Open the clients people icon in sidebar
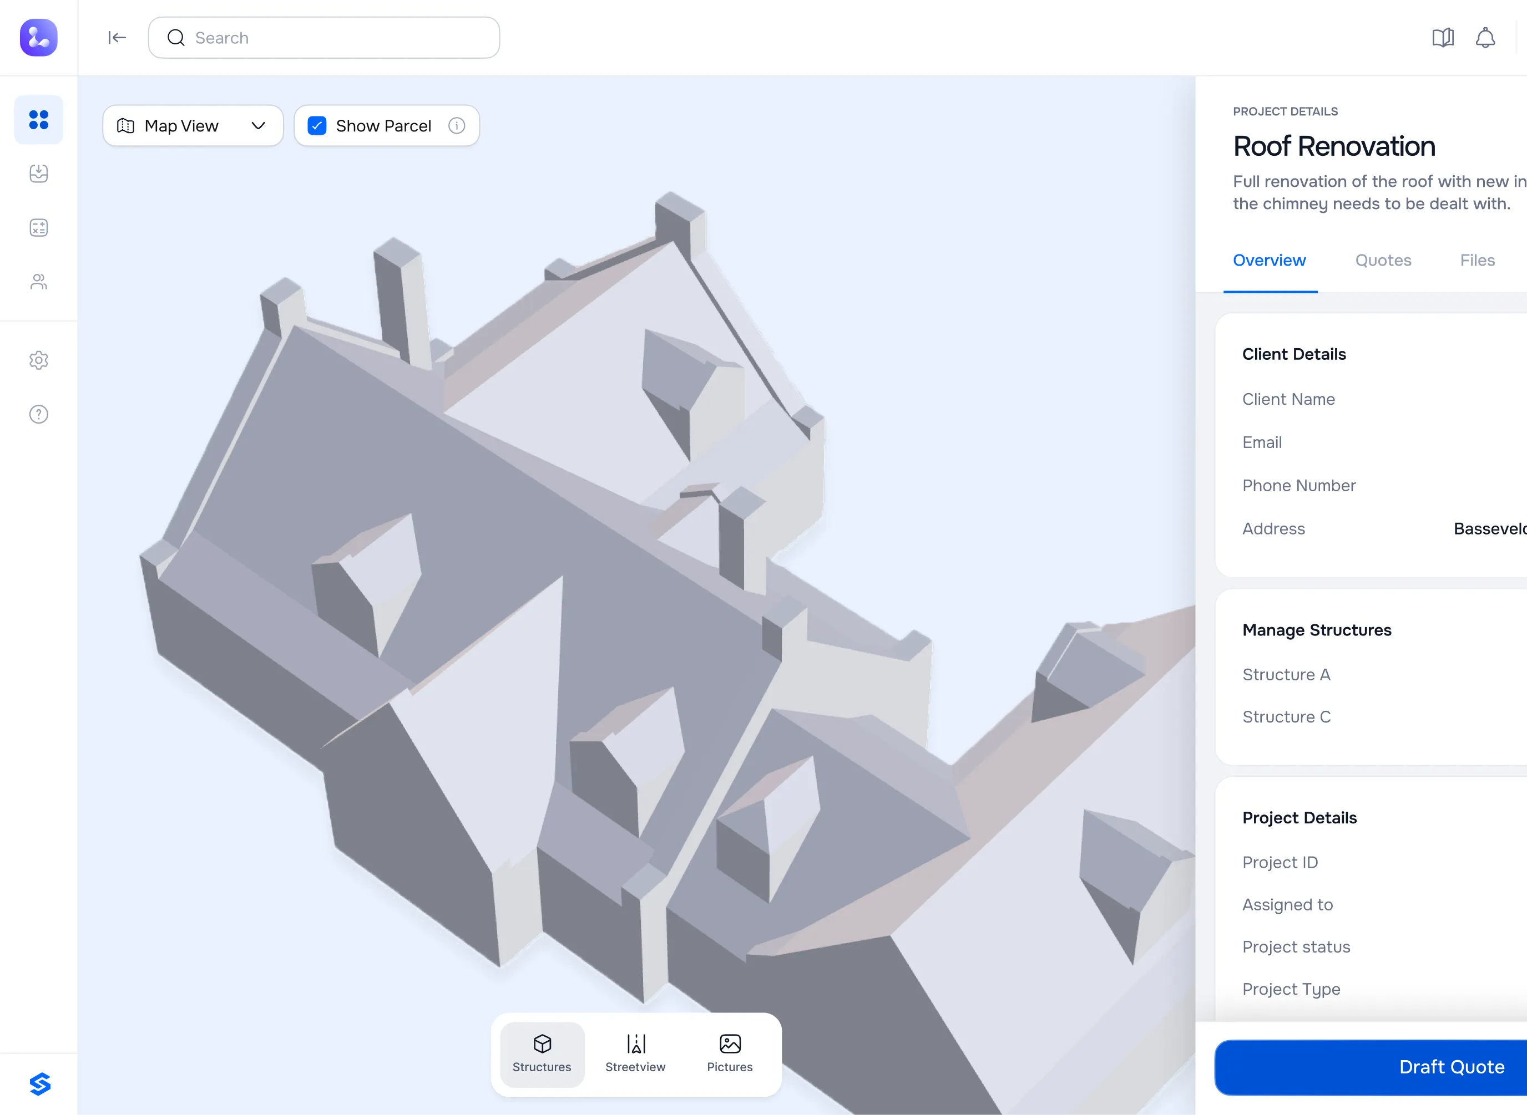The image size is (1527, 1115). click(38, 282)
